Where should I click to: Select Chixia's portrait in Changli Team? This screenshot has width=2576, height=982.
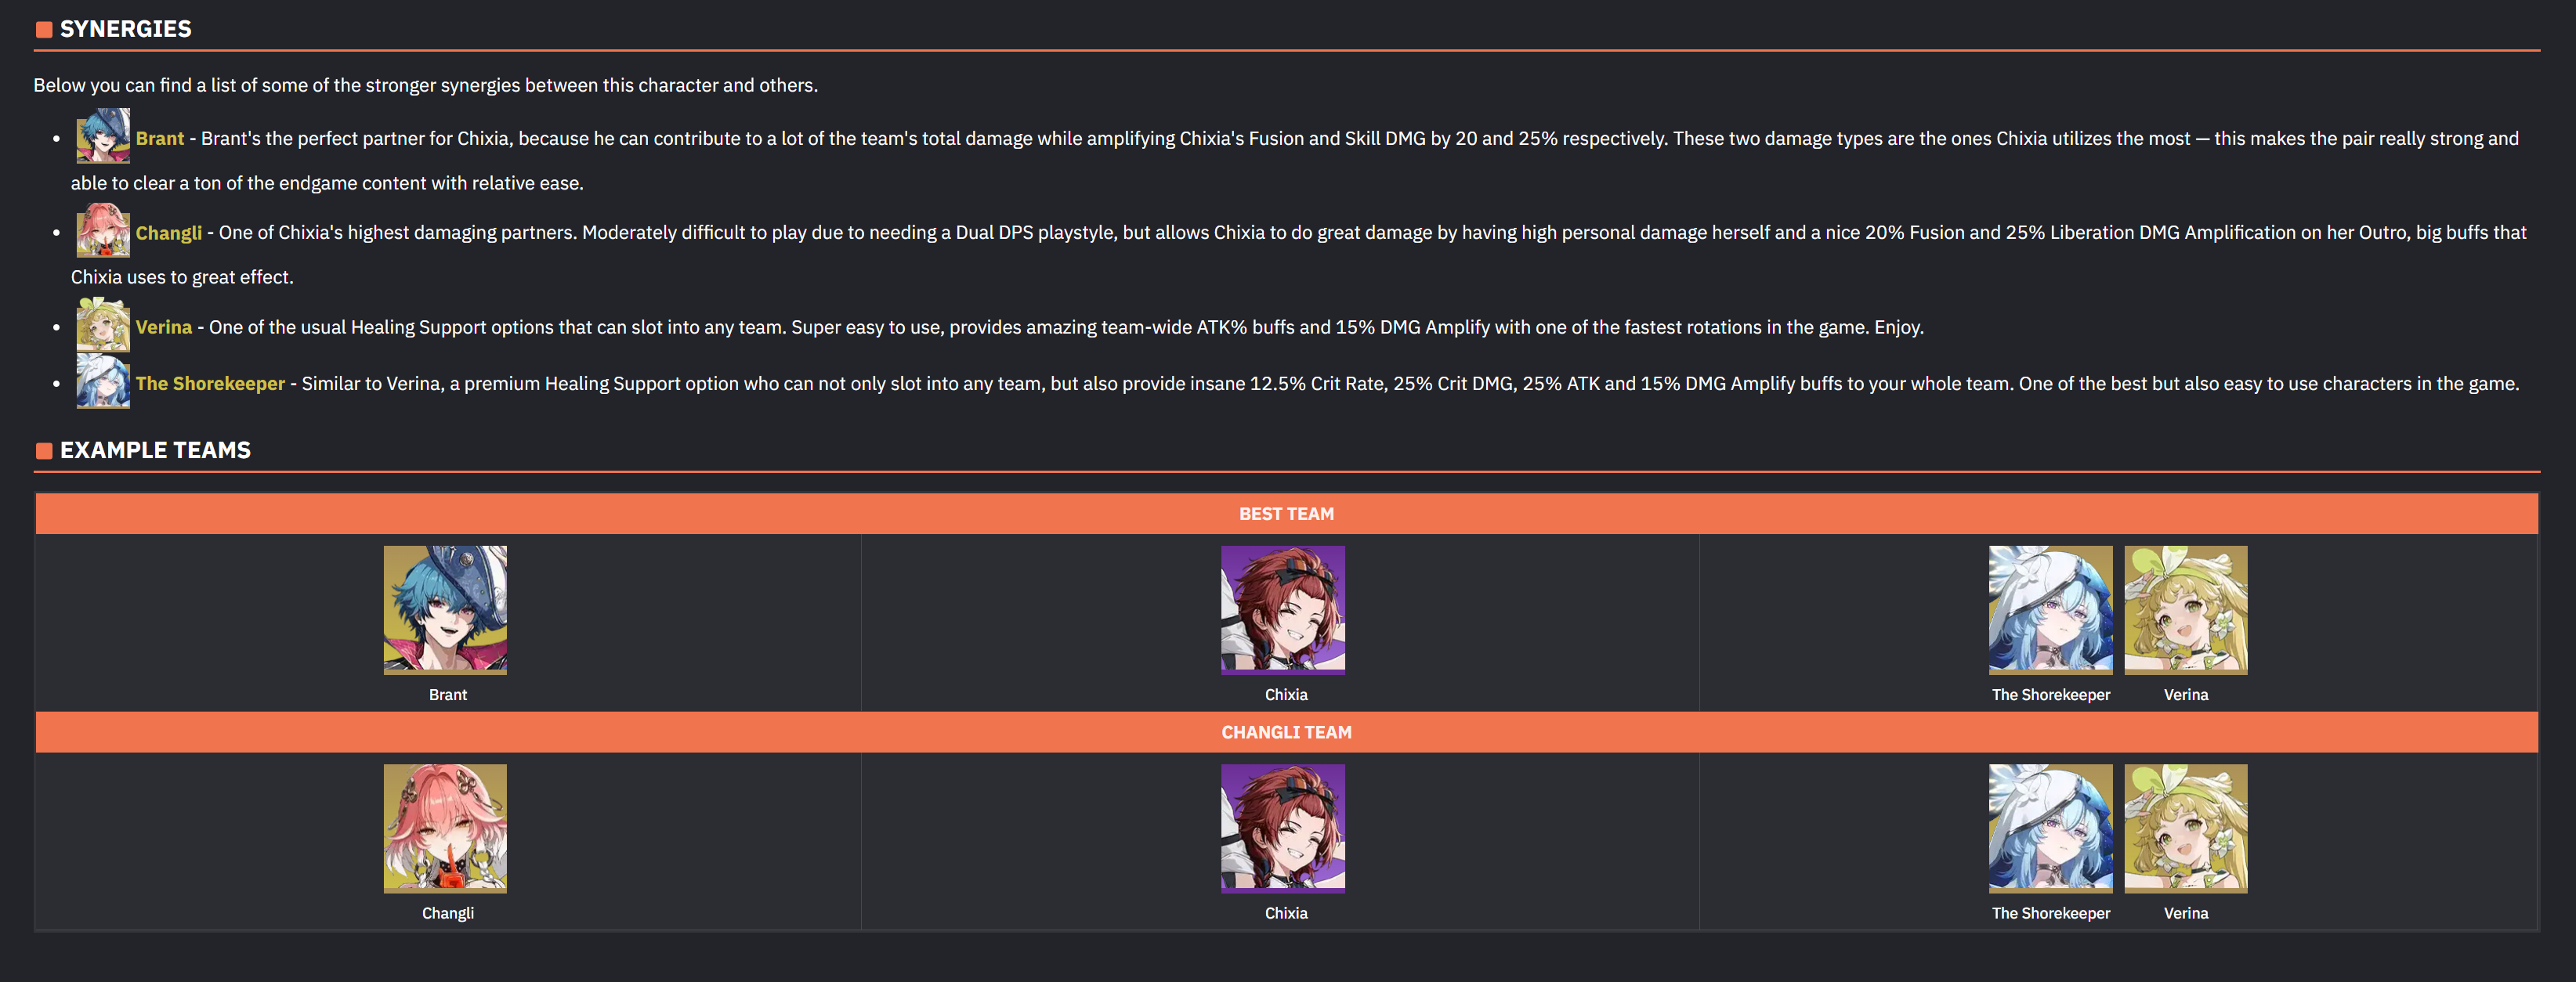tap(1283, 829)
